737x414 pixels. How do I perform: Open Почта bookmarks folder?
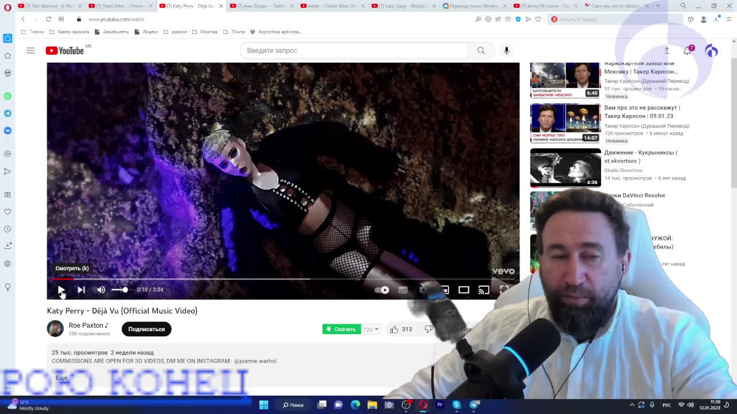click(234, 32)
